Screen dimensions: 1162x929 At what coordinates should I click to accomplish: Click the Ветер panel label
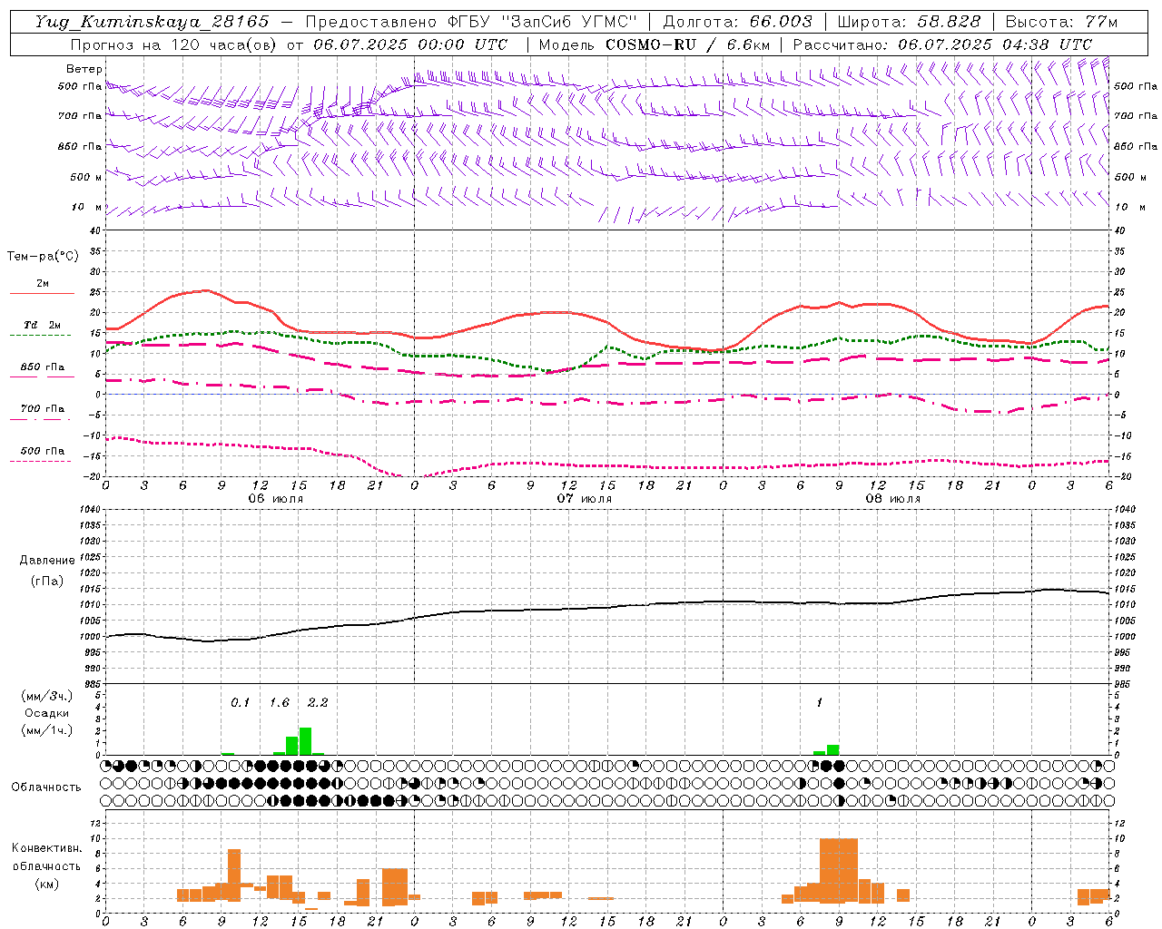click(x=84, y=69)
